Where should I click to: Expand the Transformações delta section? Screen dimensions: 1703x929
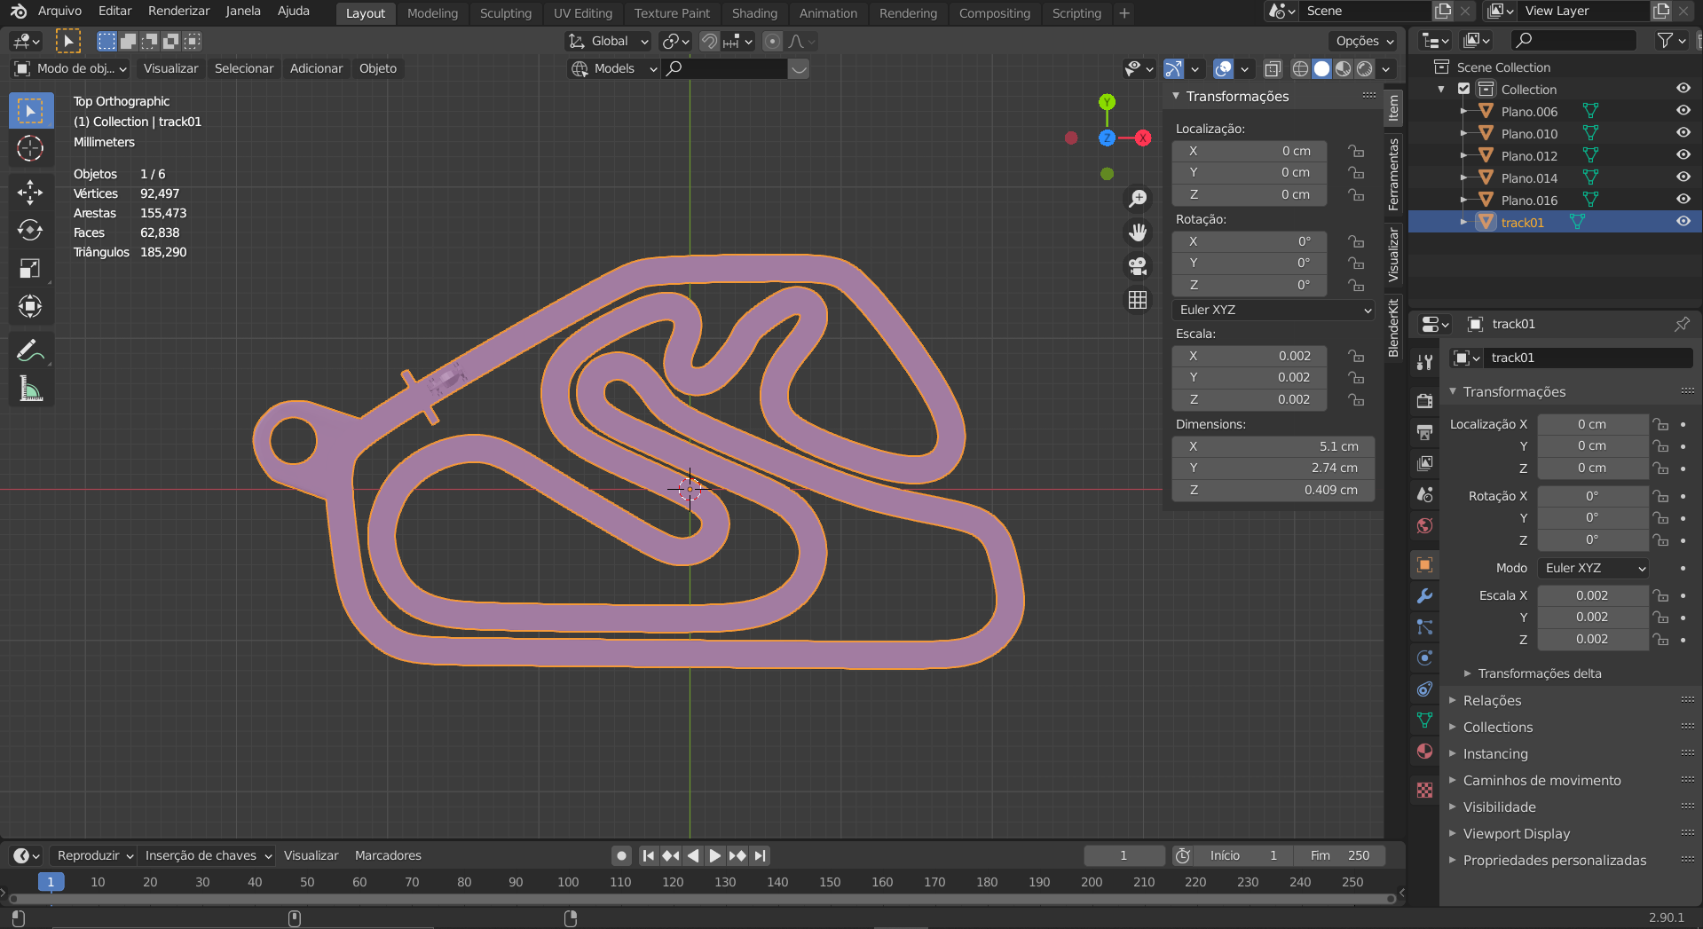[1539, 673]
